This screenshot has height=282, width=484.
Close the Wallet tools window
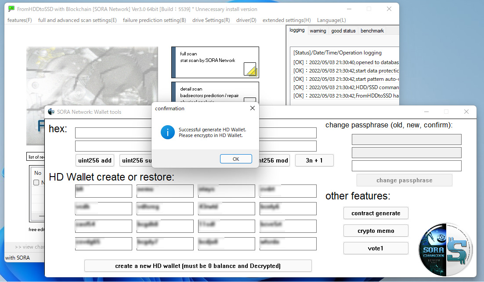point(466,112)
